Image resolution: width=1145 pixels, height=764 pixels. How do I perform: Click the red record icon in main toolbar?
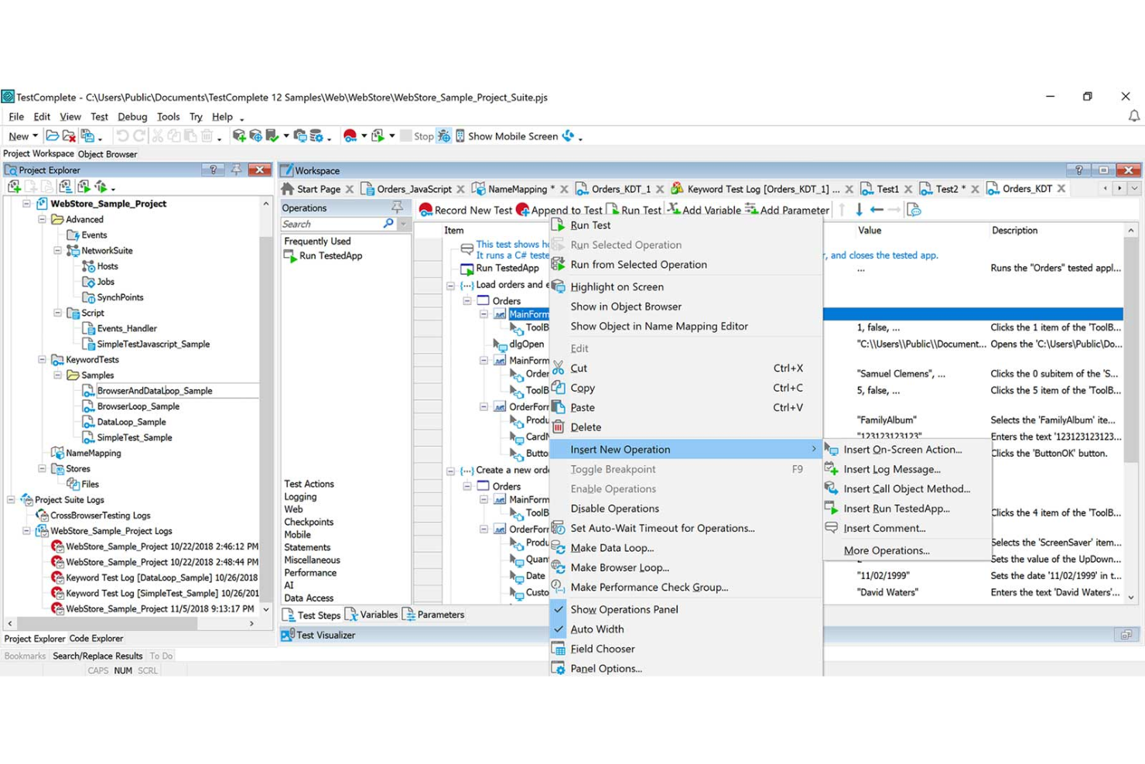(x=350, y=136)
